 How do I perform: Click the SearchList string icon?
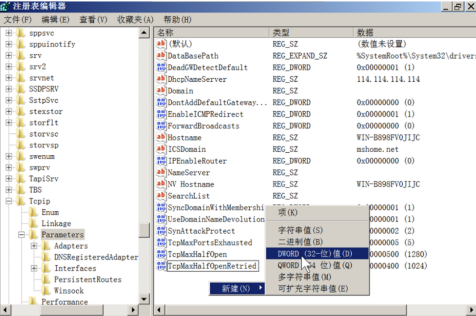161,196
